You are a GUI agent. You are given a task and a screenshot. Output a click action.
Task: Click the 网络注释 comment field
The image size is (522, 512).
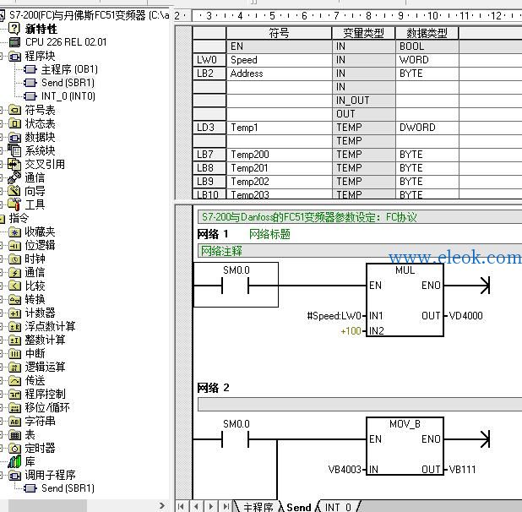[360, 251]
